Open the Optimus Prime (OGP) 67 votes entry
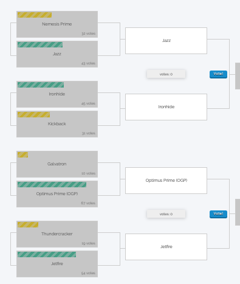This screenshot has width=240, height=284. (x=57, y=194)
